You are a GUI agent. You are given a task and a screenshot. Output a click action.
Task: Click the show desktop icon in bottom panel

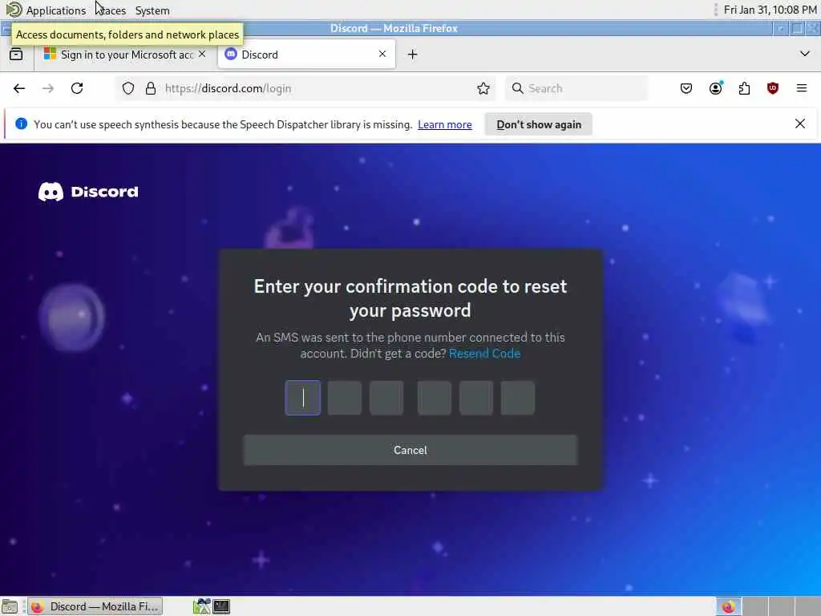(x=10, y=606)
